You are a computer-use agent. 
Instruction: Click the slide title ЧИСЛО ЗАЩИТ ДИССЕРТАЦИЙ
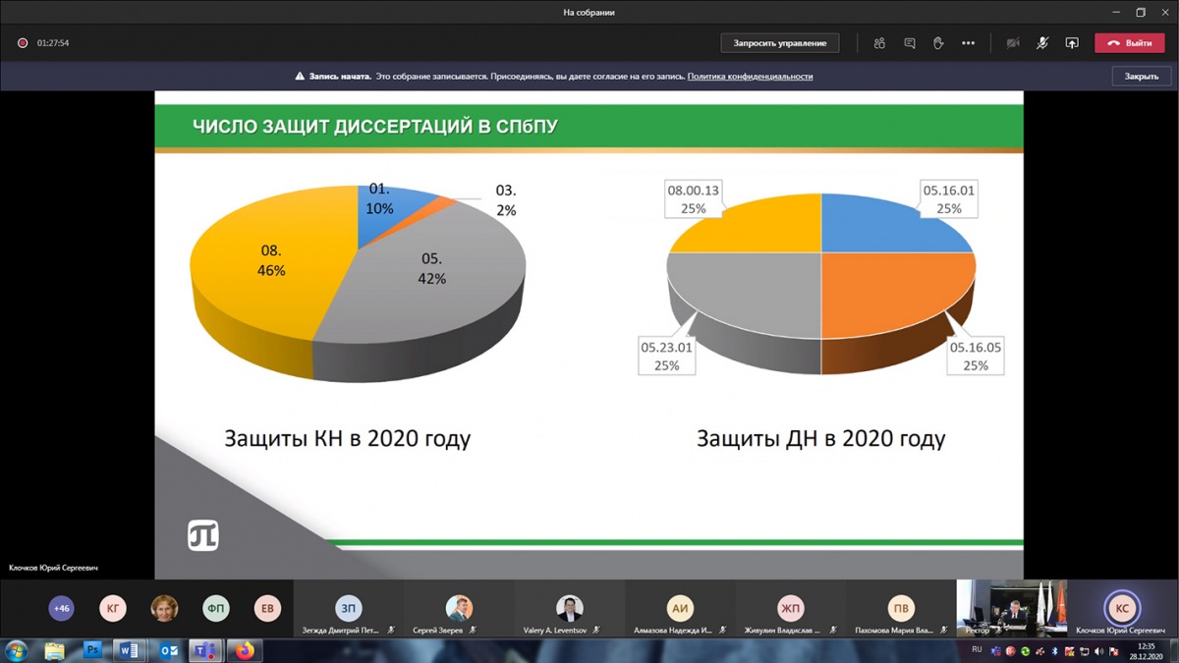tap(375, 127)
